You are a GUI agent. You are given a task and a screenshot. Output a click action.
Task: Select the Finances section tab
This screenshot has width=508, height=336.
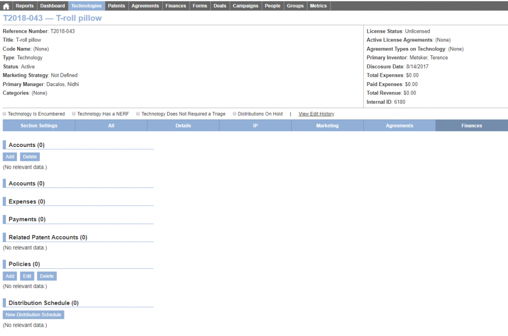tap(472, 126)
